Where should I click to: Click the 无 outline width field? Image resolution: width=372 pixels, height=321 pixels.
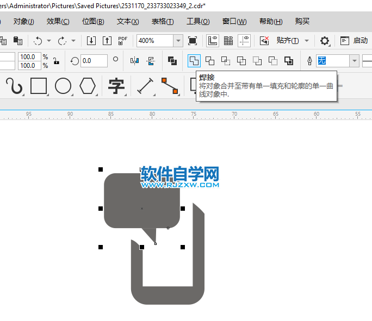click(333, 61)
